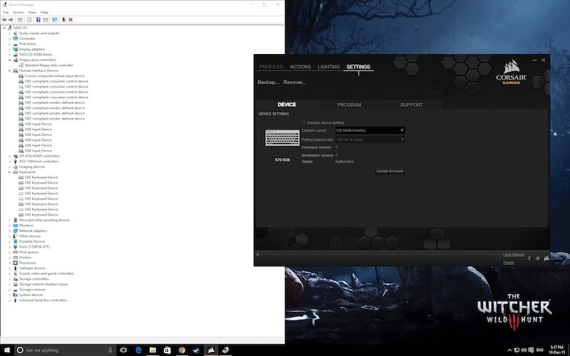Select the DEVICE settings tab
Viewport: 570px width, 356px height.
point(287,105)
